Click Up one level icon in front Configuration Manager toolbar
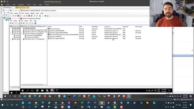194x109 pixels. click(x=27, y=23)
